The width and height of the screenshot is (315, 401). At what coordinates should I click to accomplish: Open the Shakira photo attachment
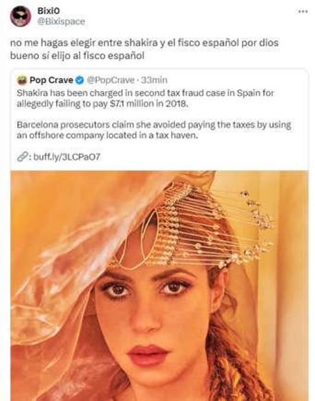coord(160,286)
